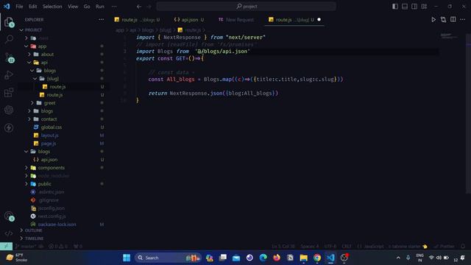Viewport: 471px width, 265px height.
Task: Open the Explorer view in the activity bar
Action: coord(9,21)
